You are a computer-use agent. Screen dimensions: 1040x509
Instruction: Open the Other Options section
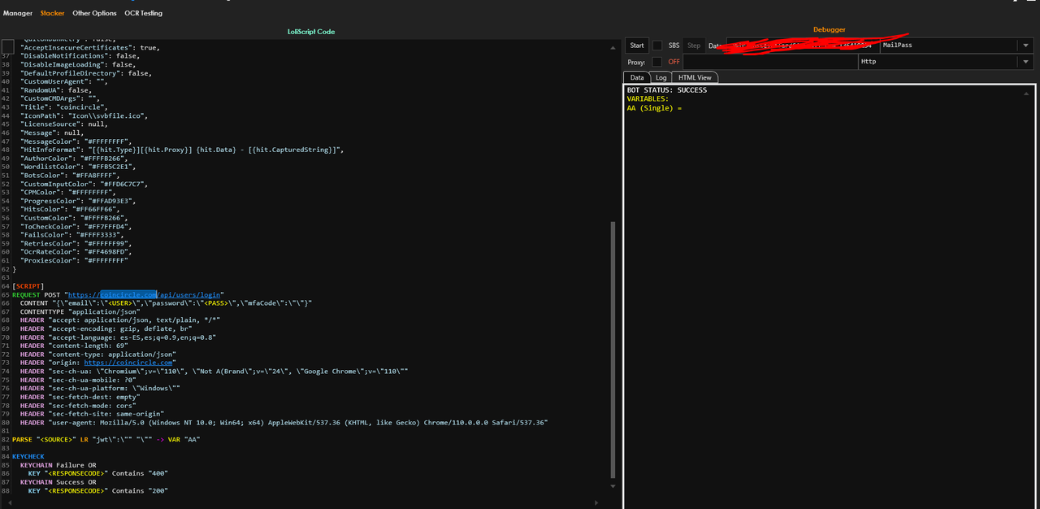[x=94, y=13]
